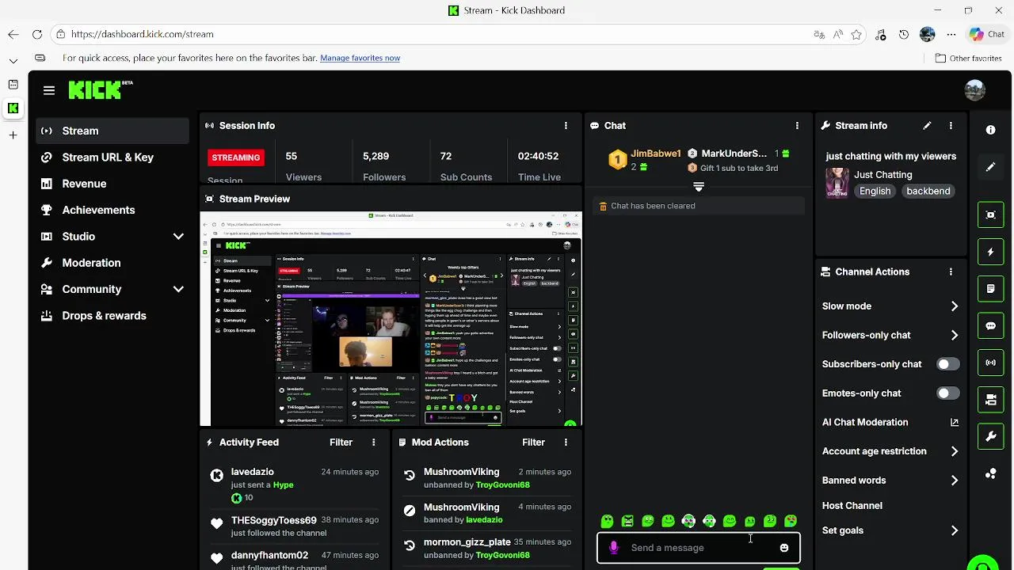
Task: Click THESoggyToess69 in Activity Feed
Action: point(273,520)
